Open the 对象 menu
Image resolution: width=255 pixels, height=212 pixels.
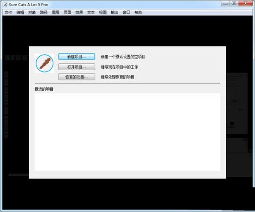click(32, 13)
